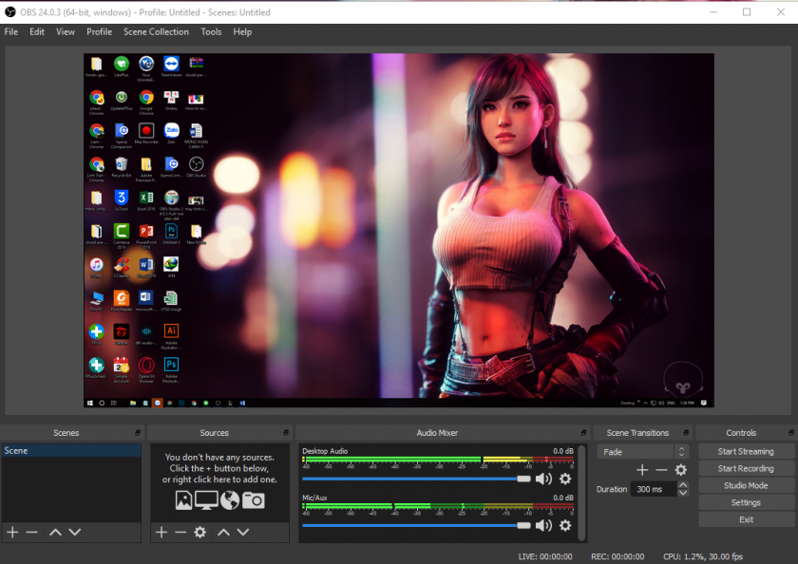Open the Tools menu
The width and height of the screenshot is (798, 564).
coord(211,31)
